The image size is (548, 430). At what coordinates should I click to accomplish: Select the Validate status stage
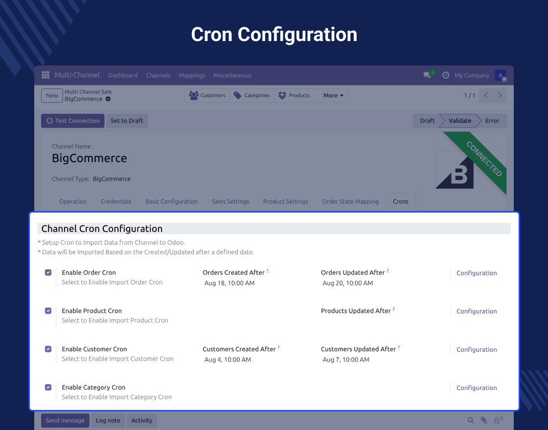(x=459, y=121)
